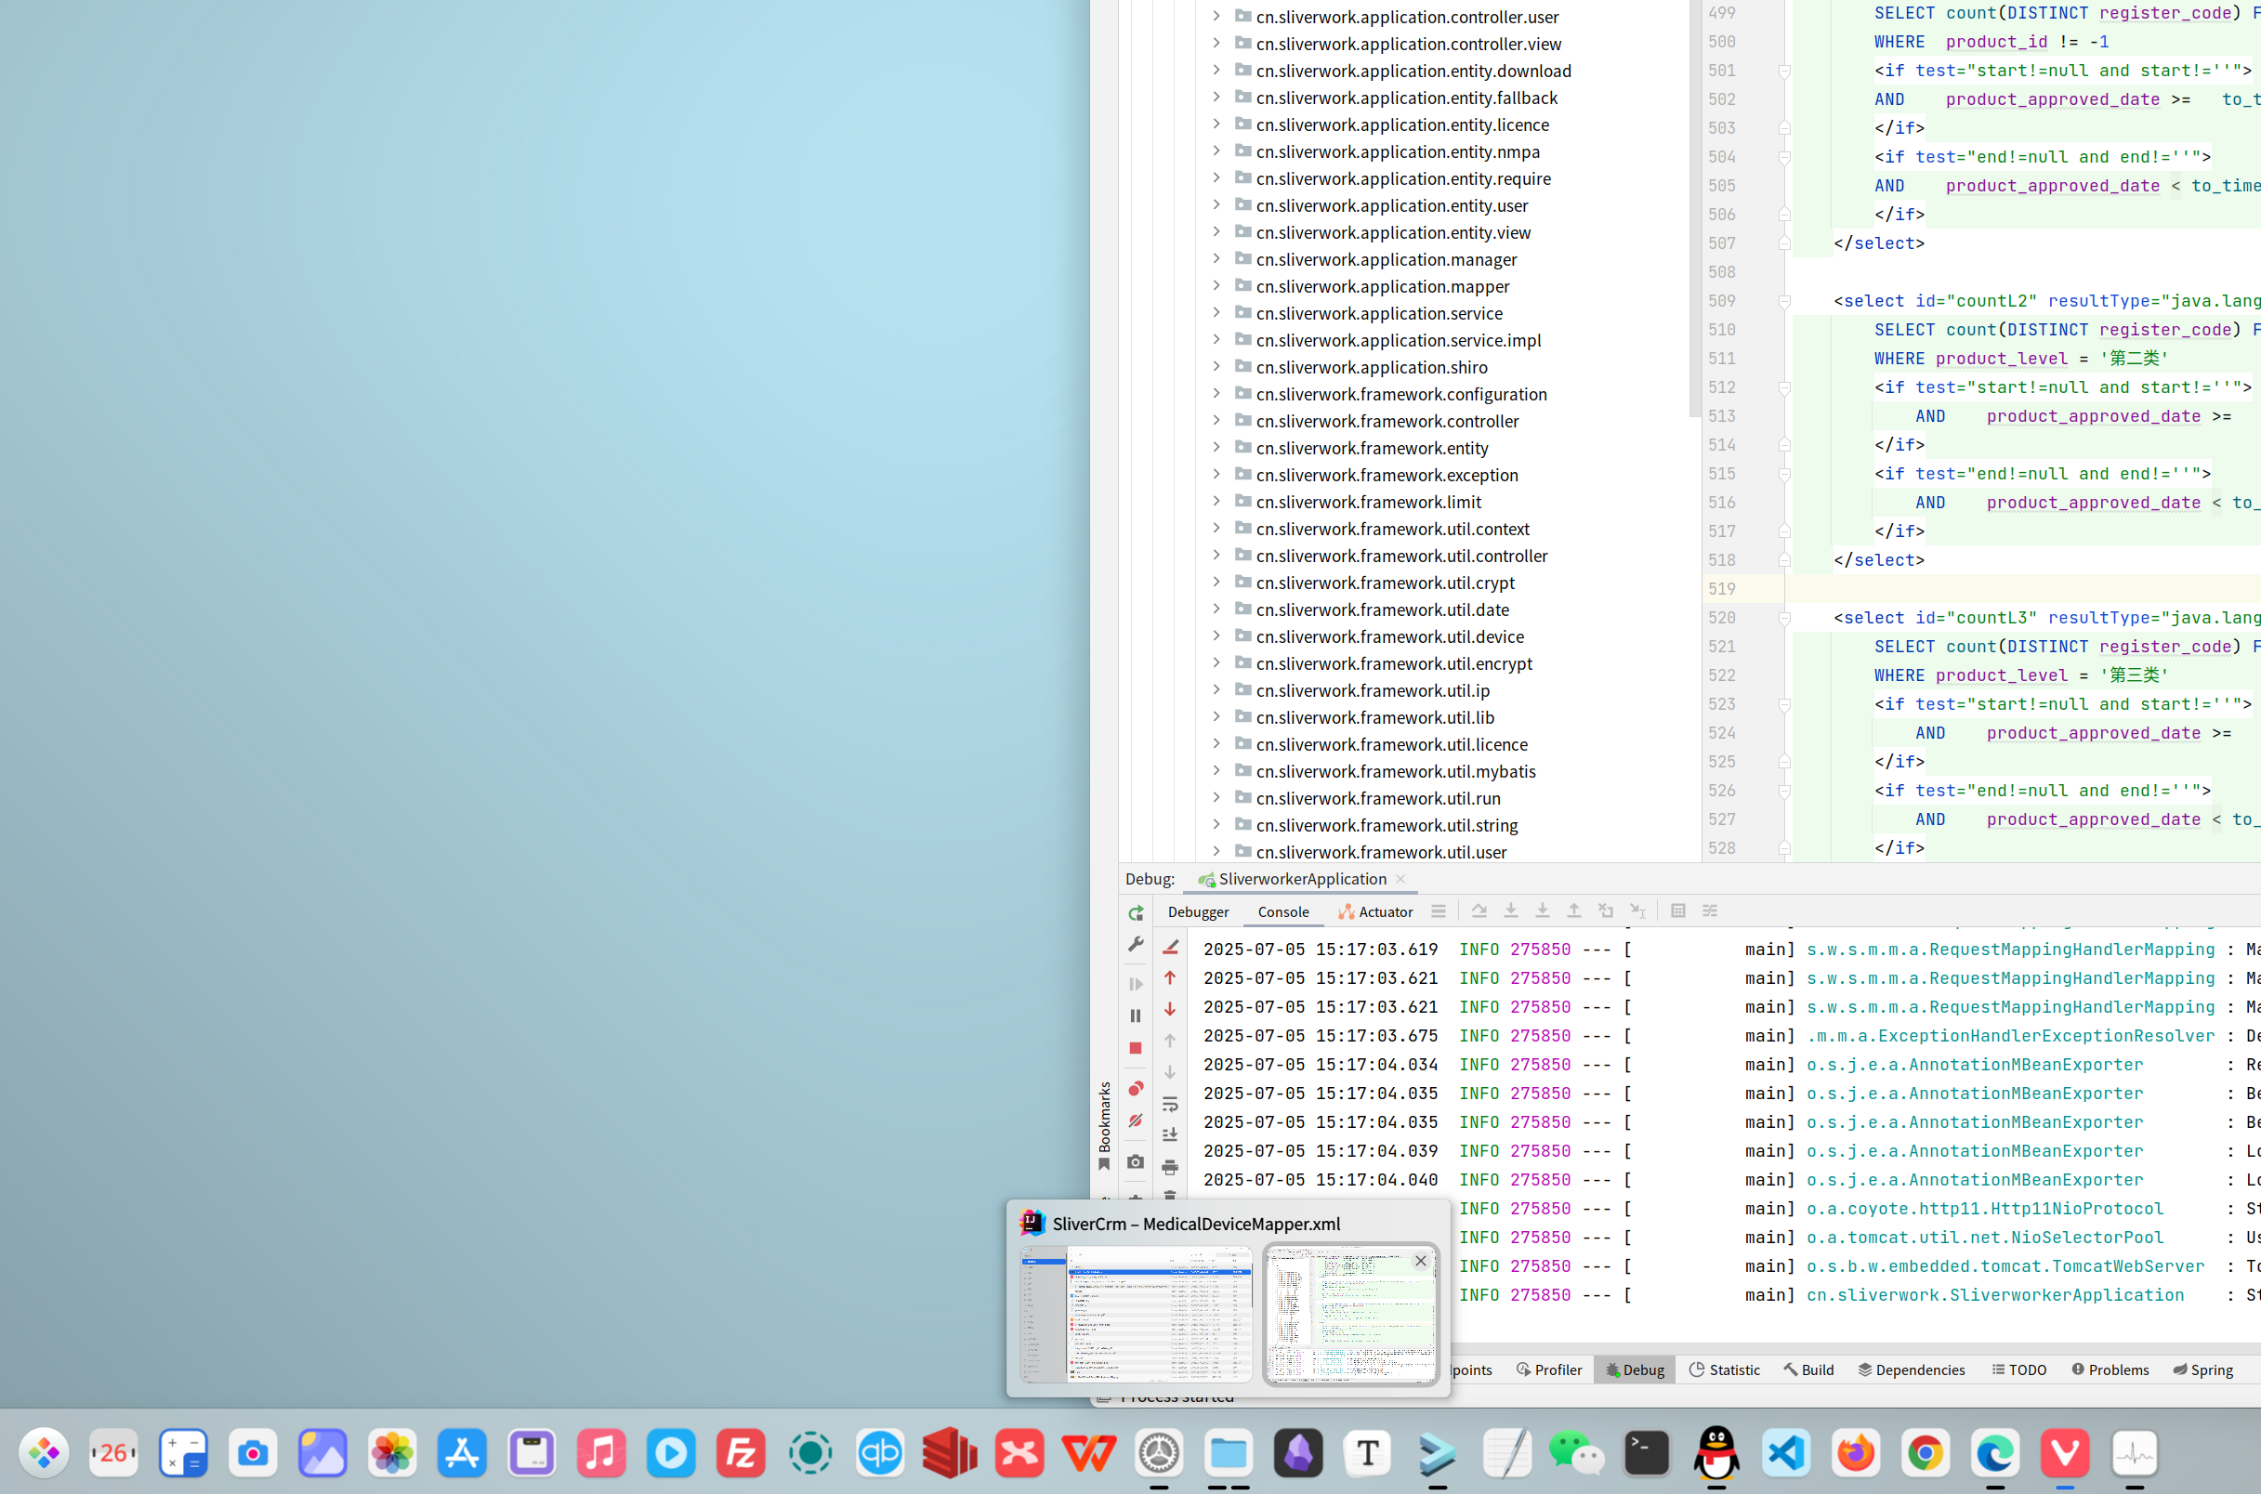Collapse the countL2 select block at line 509

(1784, 301)
